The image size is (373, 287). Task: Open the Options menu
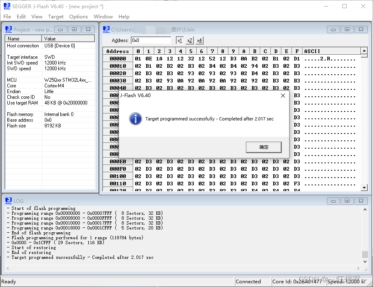click(x=79, y=17)
